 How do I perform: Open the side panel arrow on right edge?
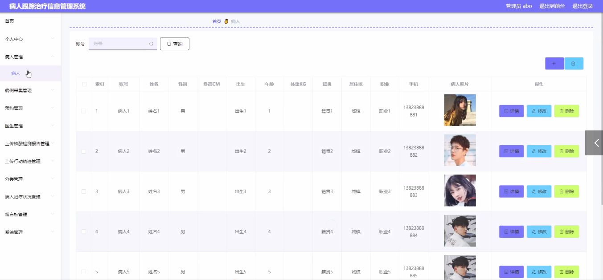pos(594,143)
